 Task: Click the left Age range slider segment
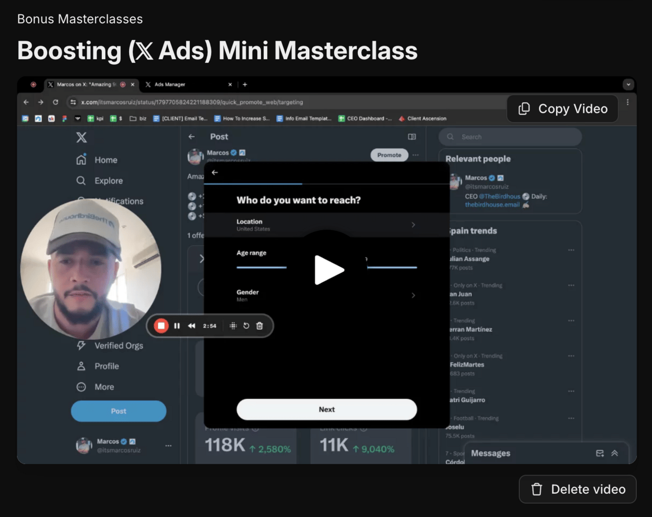click(x=261, y=267)
